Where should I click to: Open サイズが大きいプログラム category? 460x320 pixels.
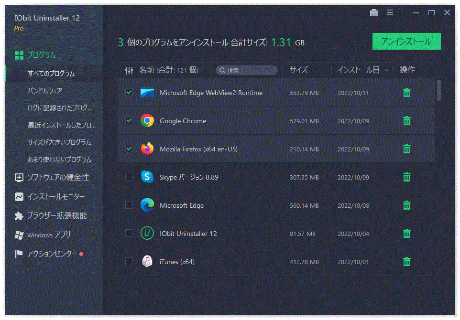[x=59, y=142]
